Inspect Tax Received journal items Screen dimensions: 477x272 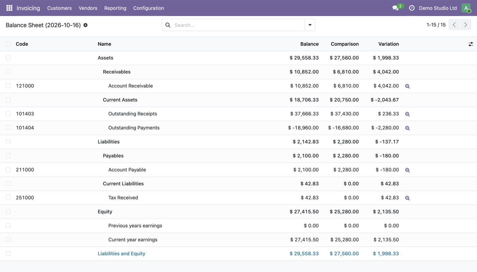(407, 198)
